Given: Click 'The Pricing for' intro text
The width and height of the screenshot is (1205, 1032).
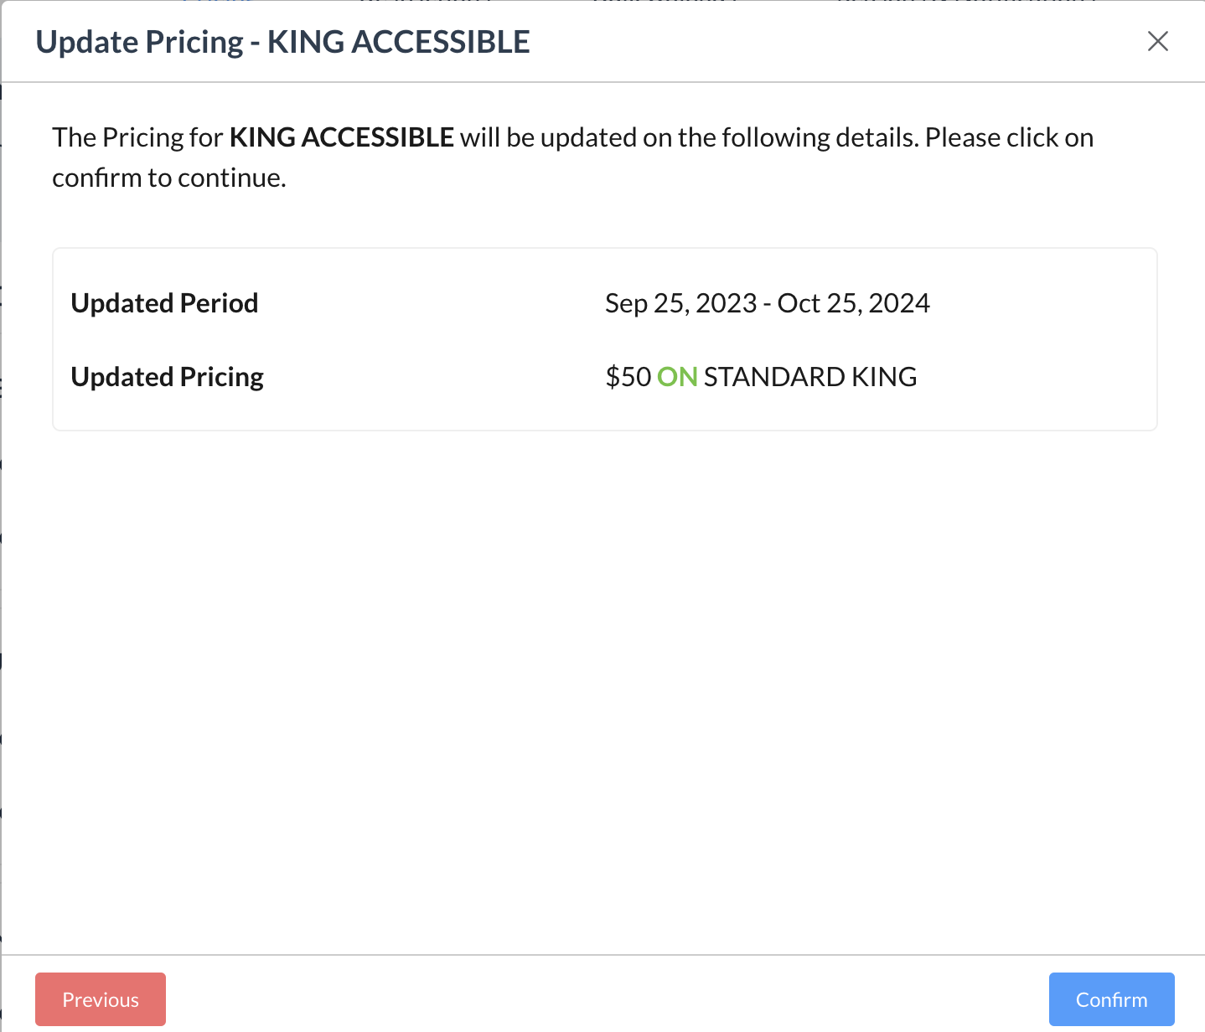Looking at the screenshot, I should (137, 137).
